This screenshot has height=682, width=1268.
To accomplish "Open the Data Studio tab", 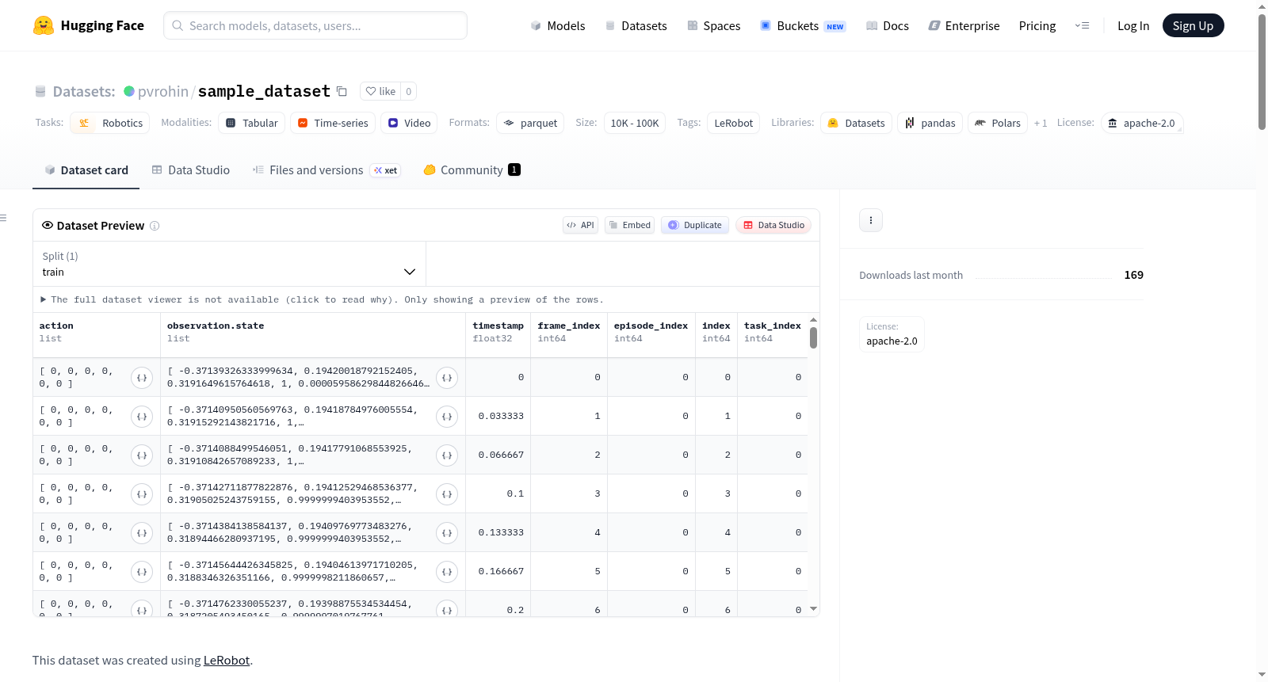I will (x=191, y=170).
